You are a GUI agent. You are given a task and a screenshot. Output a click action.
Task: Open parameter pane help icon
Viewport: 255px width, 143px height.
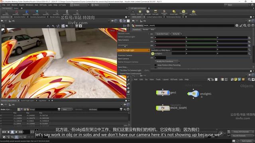pyautogui.click(x=253, y=25)
